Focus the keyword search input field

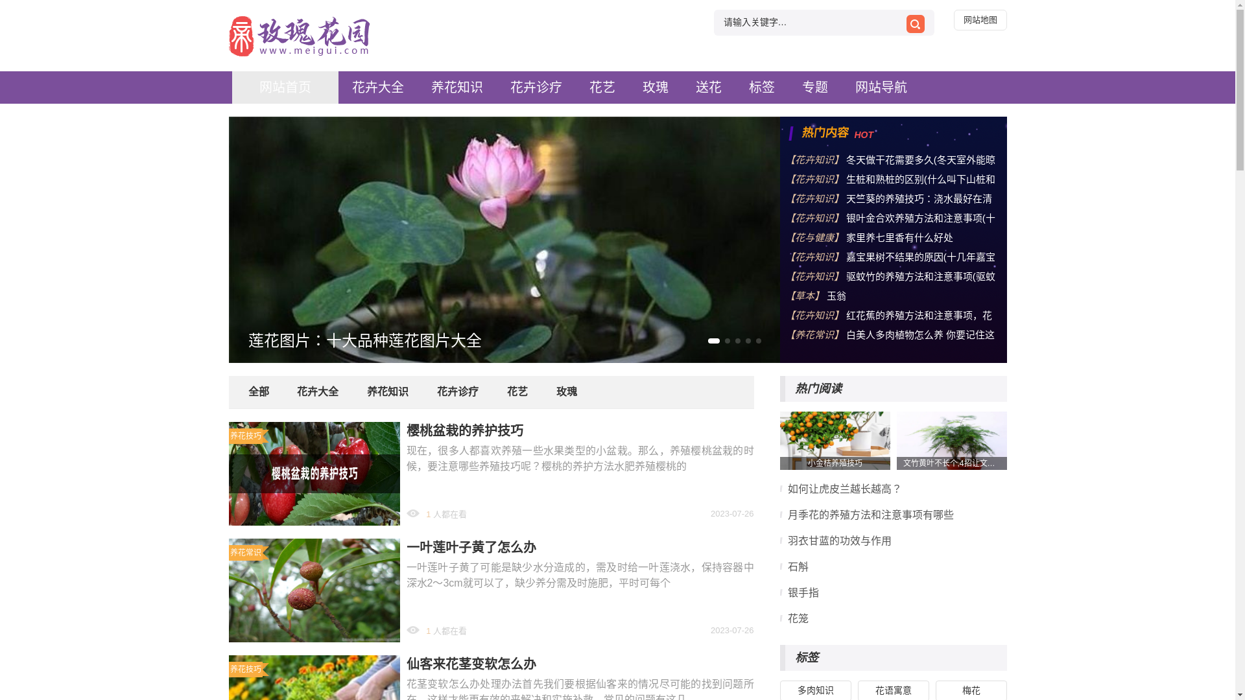(x=811, y=23)
